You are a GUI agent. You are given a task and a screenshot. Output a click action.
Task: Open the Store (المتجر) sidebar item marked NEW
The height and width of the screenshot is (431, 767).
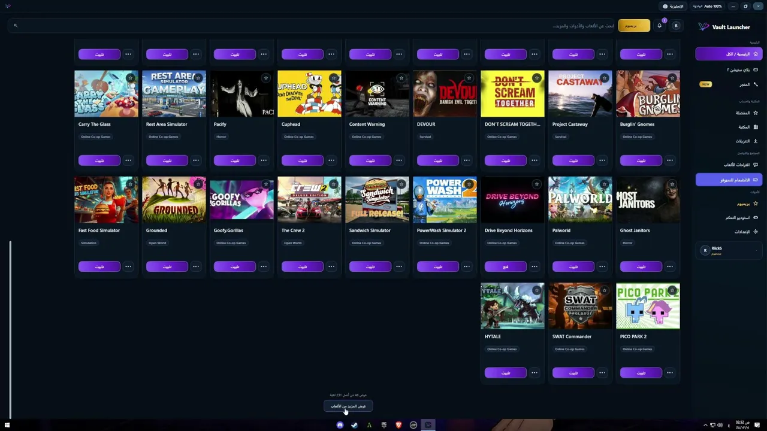(x=729, y=84)
